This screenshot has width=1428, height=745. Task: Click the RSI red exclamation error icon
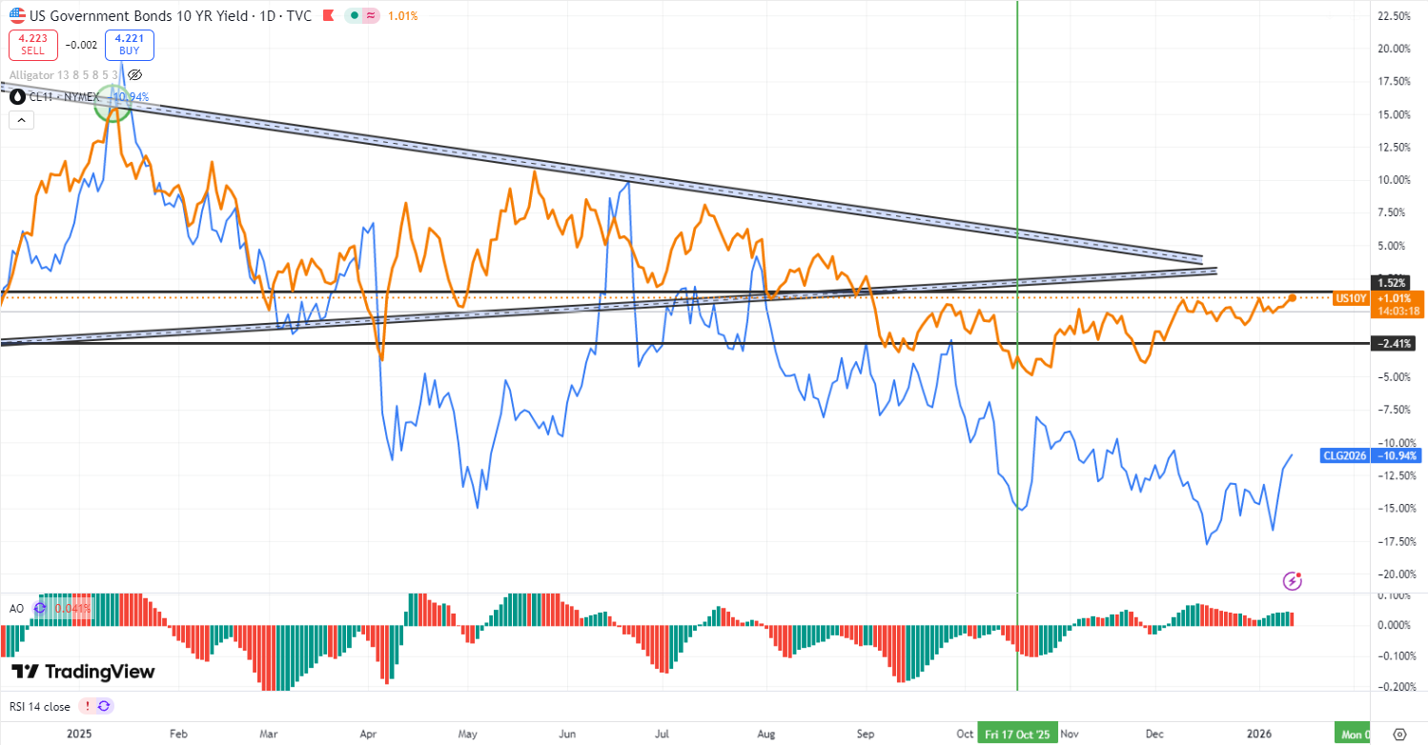click(x=88, y=706)
